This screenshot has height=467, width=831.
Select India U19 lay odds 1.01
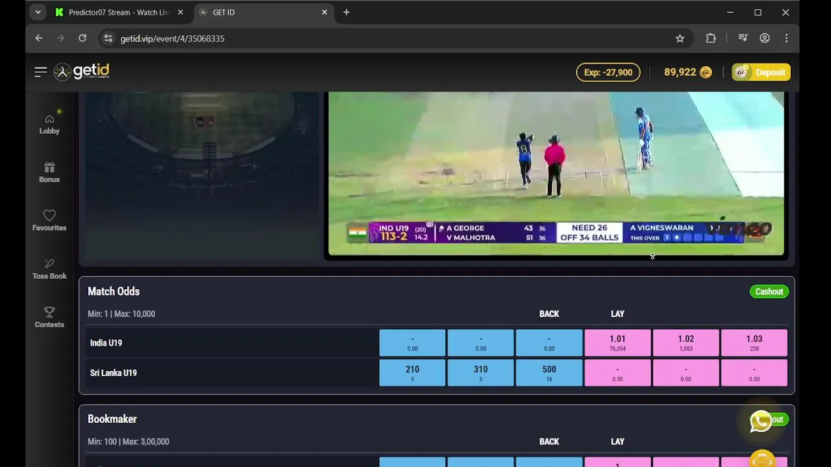[x=617, y=342]
